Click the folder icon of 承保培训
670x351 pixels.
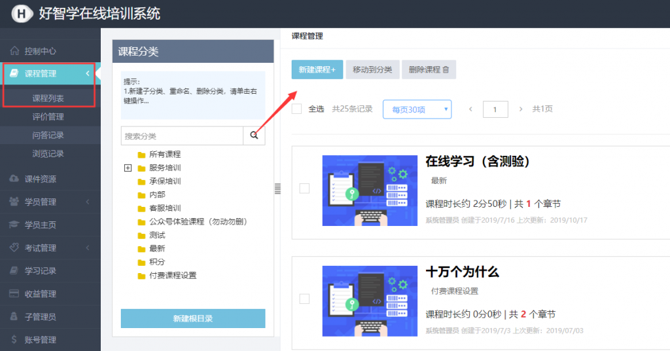[x=141, y=181]
